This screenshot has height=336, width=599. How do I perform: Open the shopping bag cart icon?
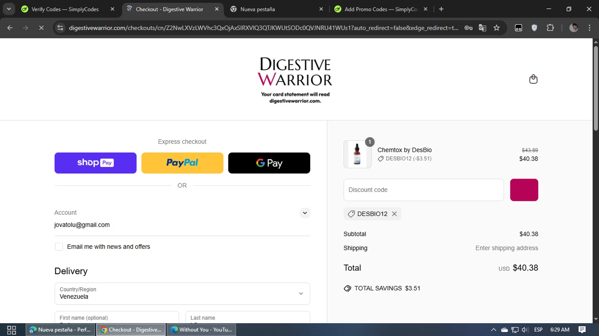point(533,79)
